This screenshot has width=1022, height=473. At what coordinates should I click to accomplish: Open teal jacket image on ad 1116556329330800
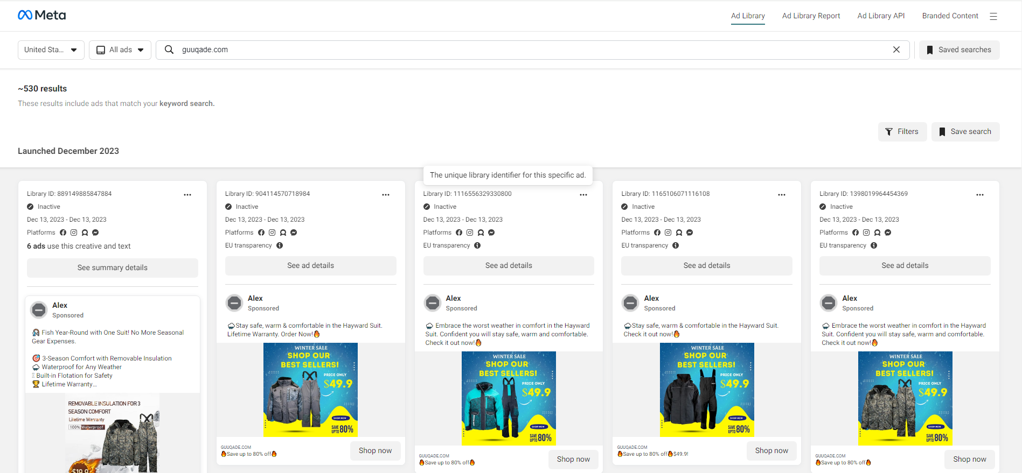click(509, 398)
